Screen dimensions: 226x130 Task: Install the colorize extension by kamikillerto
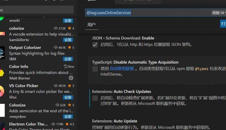(68, 40)
